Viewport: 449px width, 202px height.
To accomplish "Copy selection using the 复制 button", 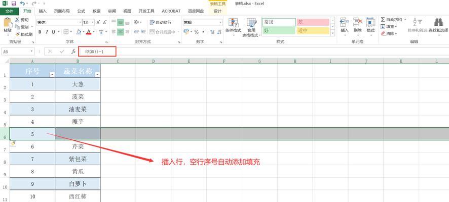I will pyautogui.click(x=22, y=27).
